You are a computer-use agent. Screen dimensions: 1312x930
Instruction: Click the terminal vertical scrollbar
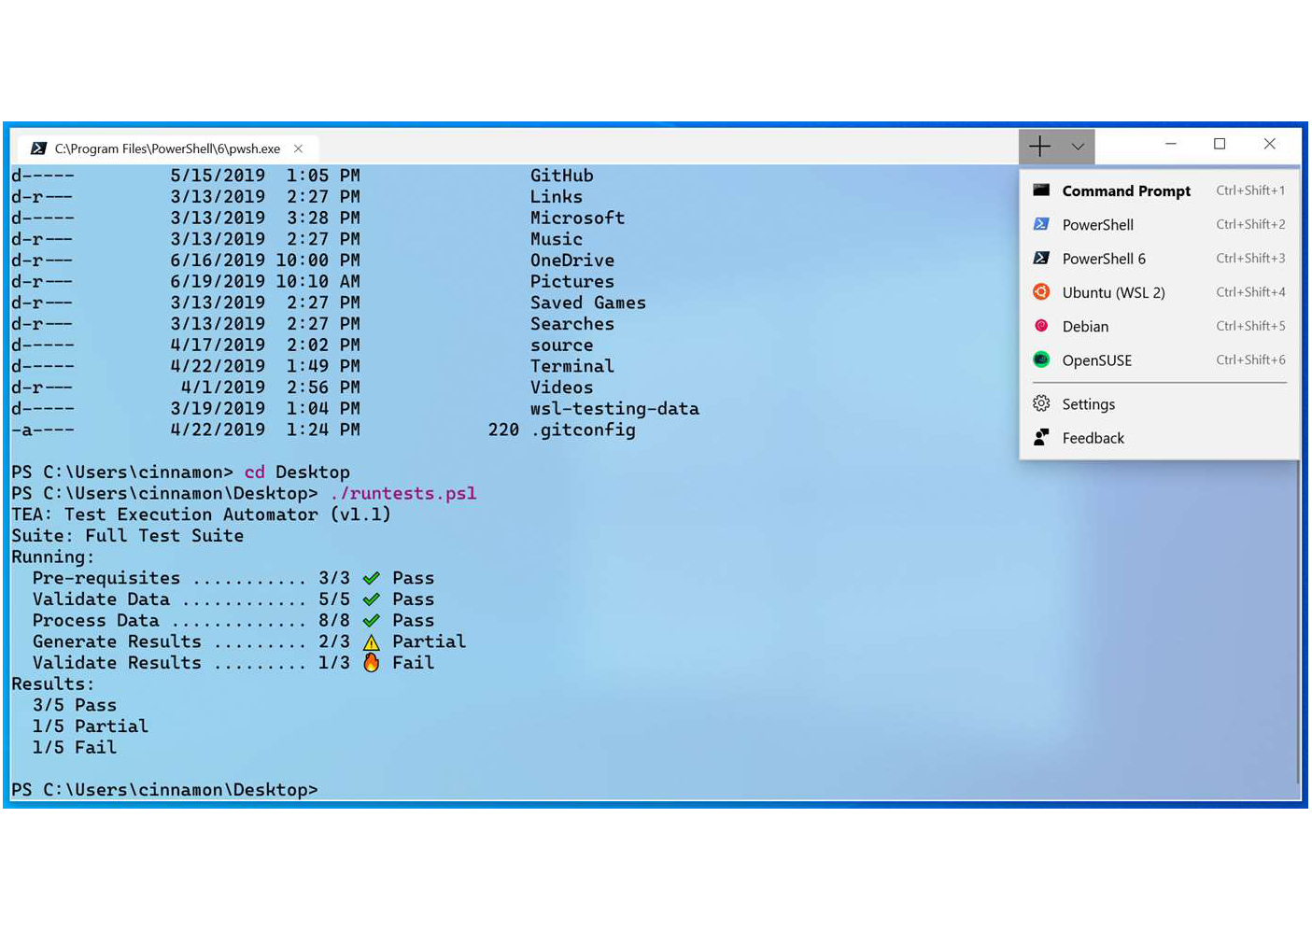pyautogui.click(x=1298, y=621)
